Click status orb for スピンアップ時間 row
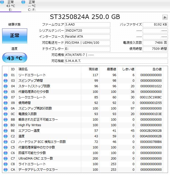 [x=6, y=81]
